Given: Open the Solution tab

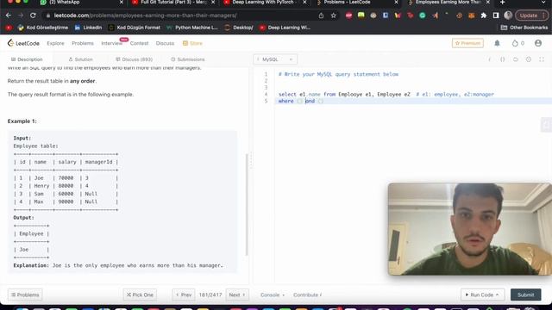Looking at the screenshot, I should (80, 59).
